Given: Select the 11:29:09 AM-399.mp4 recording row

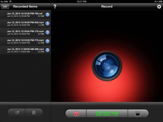Looking at the screenshot, I should pos(25,50).
